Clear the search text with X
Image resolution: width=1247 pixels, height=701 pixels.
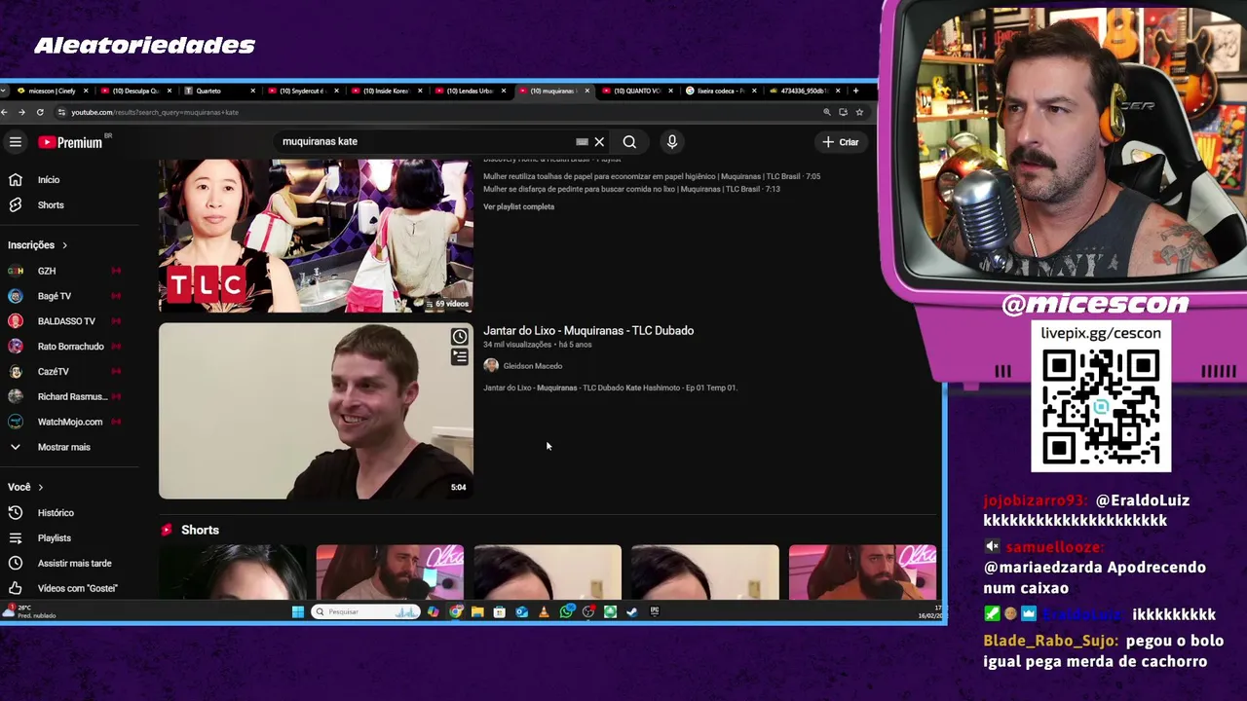tap(599, 142)
